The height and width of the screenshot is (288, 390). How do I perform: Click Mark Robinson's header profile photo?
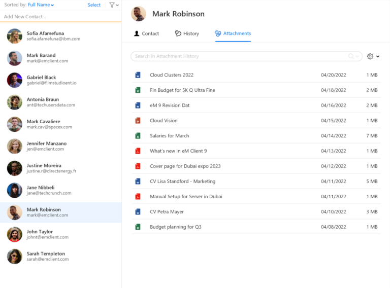point(139,14)
